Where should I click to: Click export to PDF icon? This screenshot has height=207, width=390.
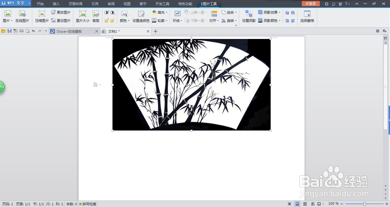click(x=16, y=31)
